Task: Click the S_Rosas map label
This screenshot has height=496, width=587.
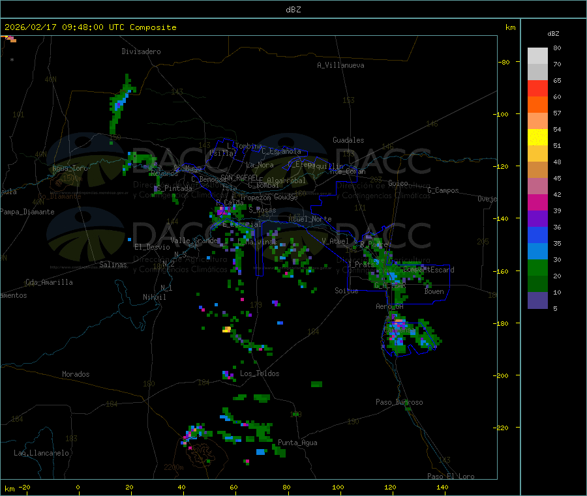Action: [x=262, y=210]
